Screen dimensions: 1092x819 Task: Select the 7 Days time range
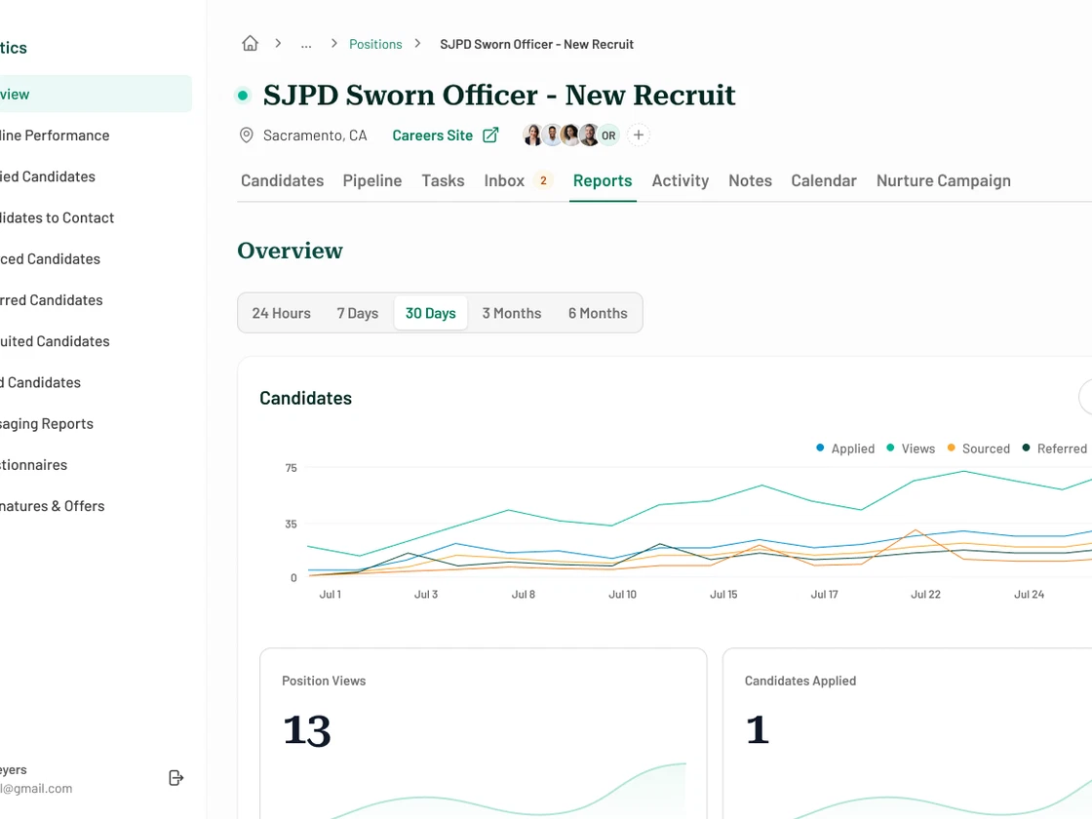click(x=357, y=313)
